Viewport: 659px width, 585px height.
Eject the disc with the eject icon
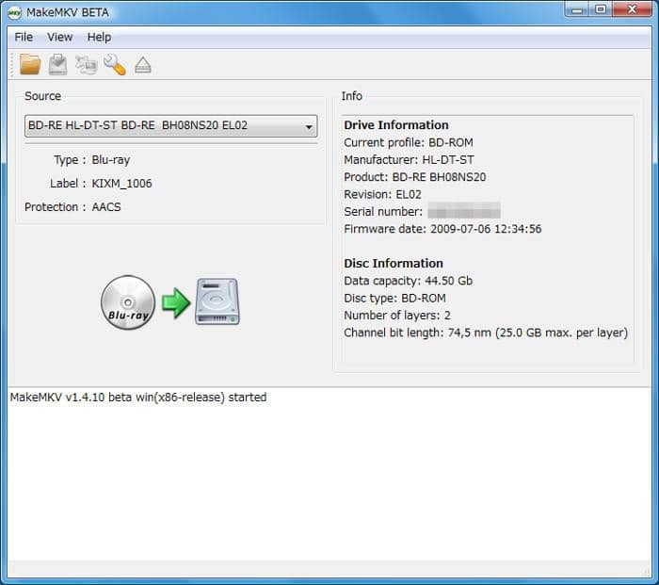pos(143,65)
